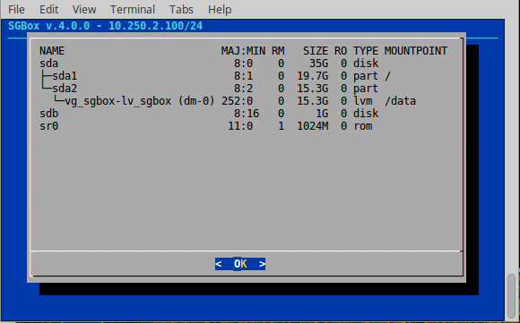520x323 pixels.
Task: Select the vg_sgbox-lv_sgbox (dm-0) entry
Action: pos(140,101)
